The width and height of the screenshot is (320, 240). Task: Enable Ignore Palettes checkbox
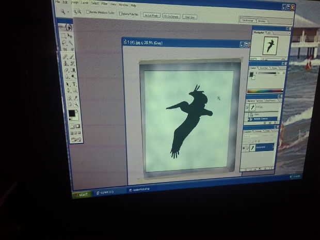point(121,13)
